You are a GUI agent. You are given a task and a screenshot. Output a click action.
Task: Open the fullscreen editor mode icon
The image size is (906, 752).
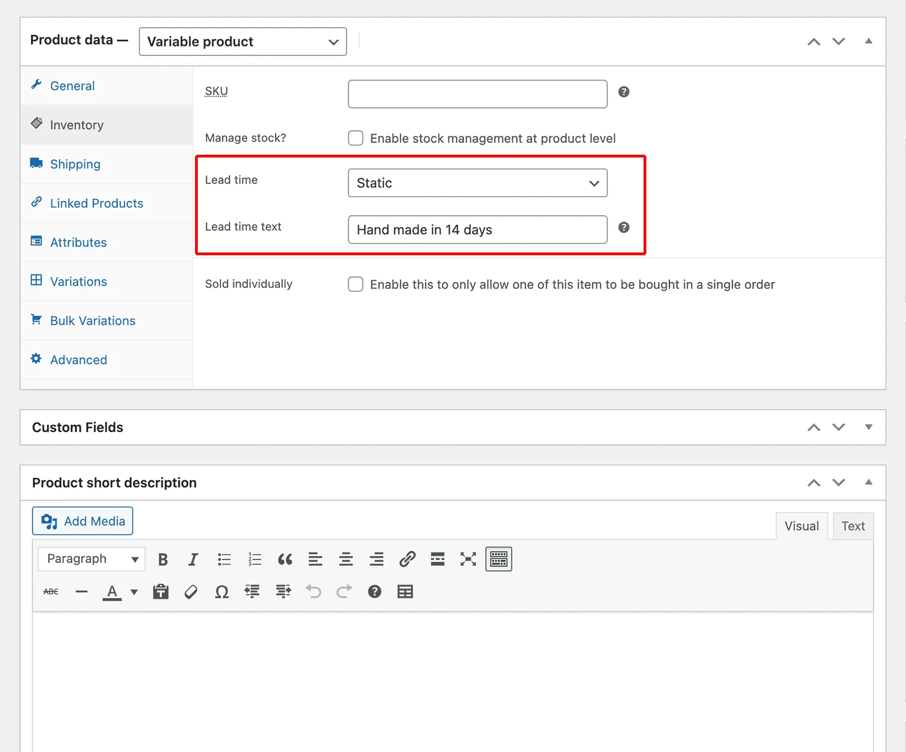[468, 559]
